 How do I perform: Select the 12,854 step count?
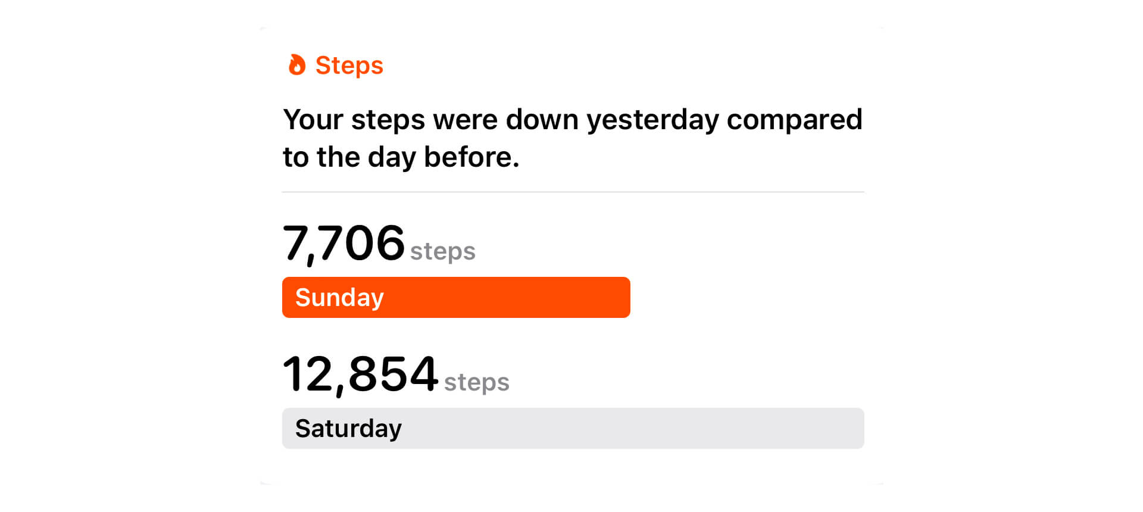(x=360, y=374)
